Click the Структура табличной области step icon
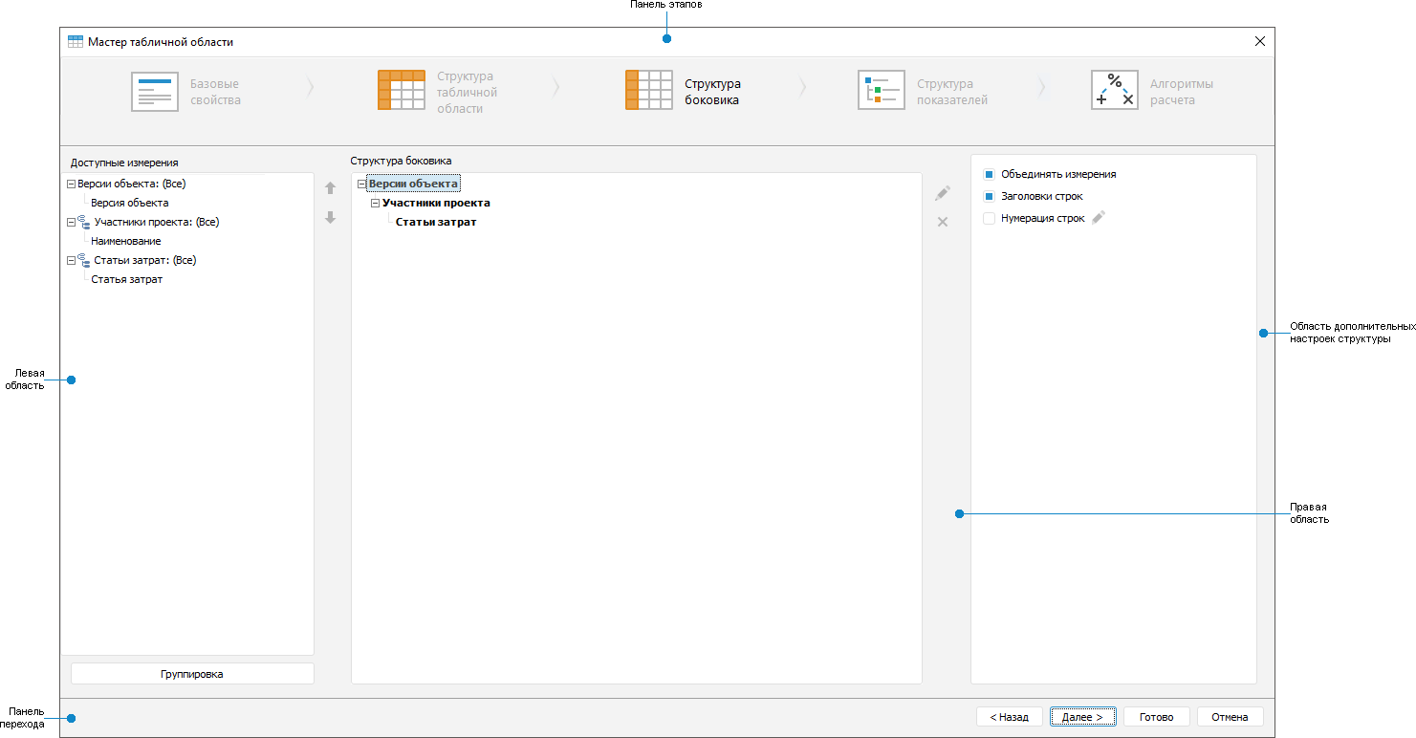Viewport: 1416px width, 738px height. (402, 90)
